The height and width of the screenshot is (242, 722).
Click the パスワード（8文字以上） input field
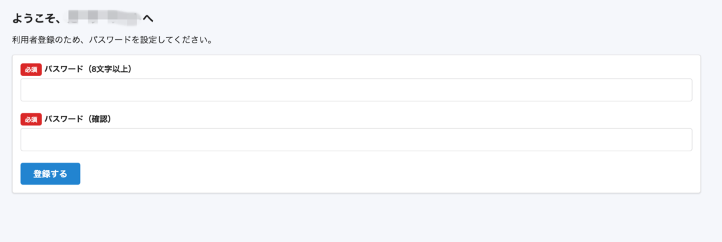(x=356, y=89)
